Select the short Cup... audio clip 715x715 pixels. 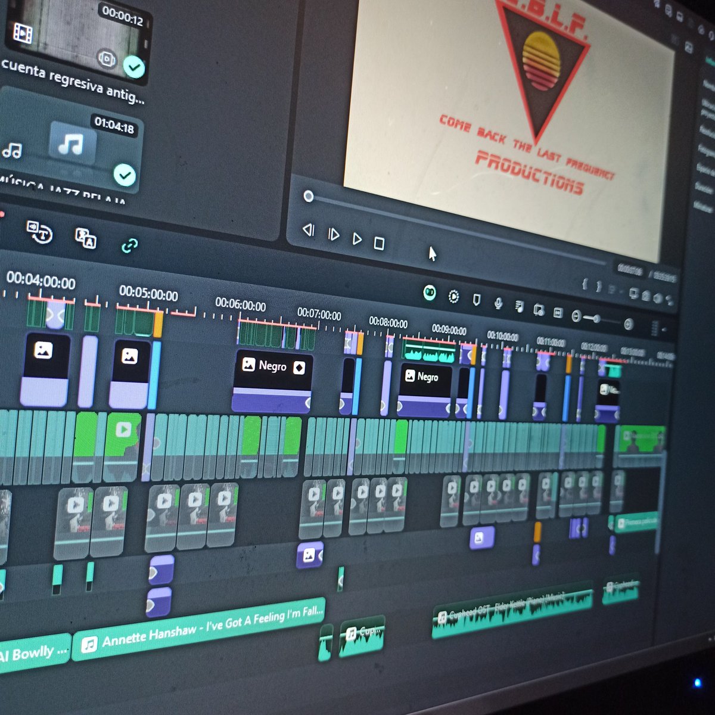pyautogui.click(x=362, y=636)
